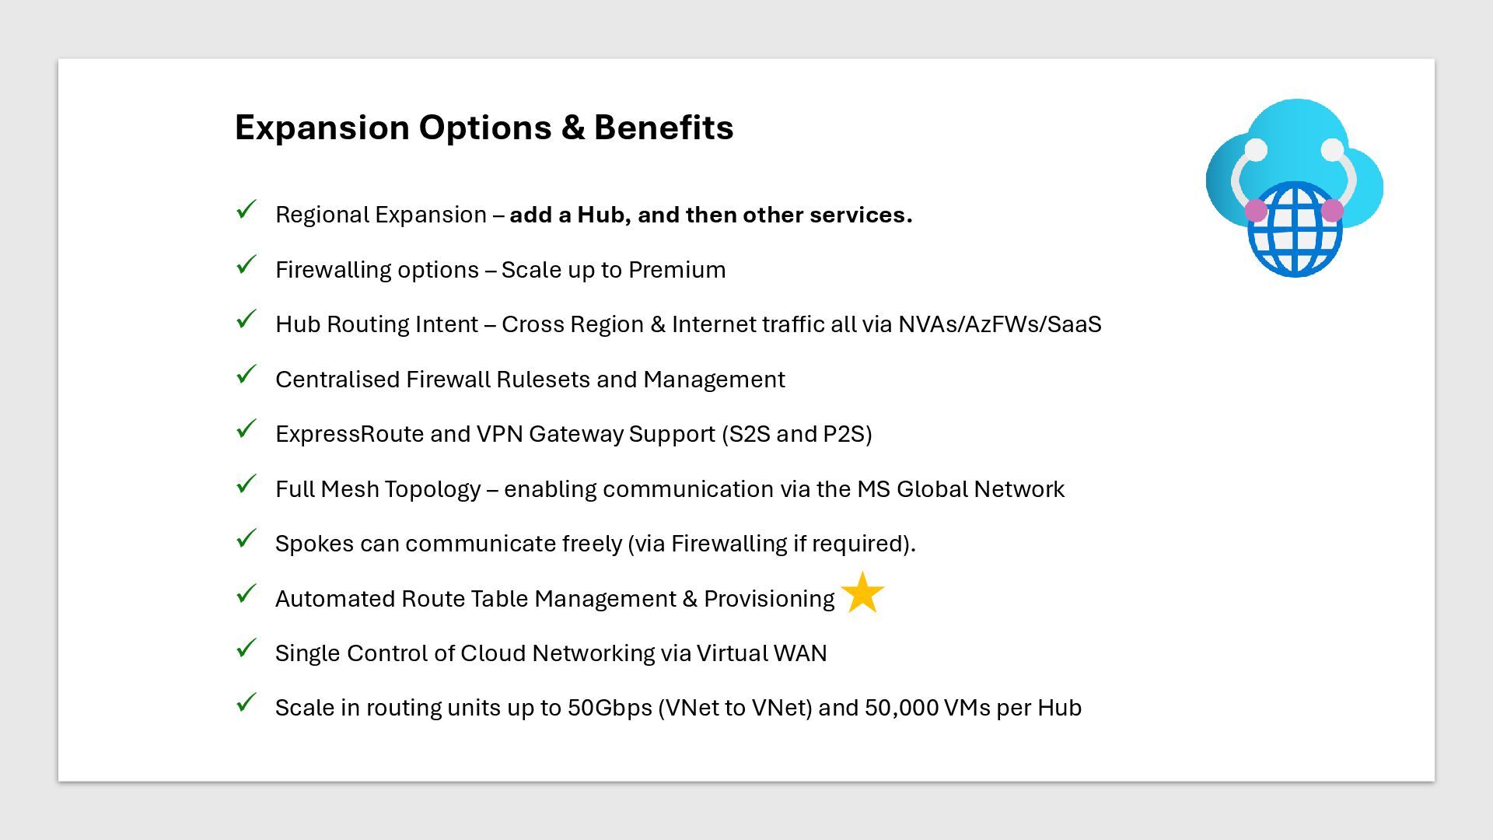This screenshot has width=1493, height=840.
Task: Click the Scale up to Premium text
Action: tap(614, 270)
